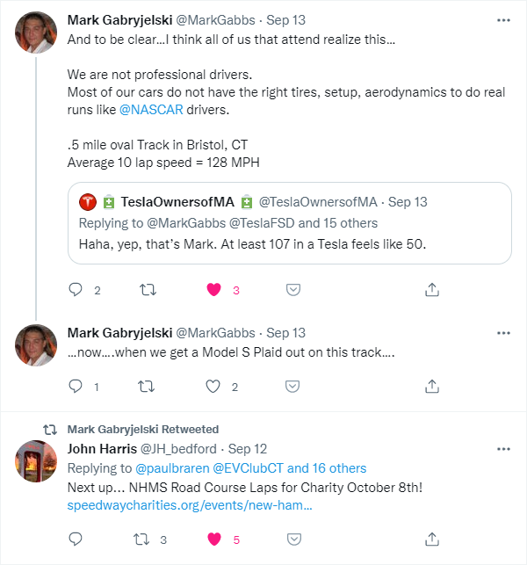Open more options on first tweet
This screenshot has width=527, height=565.
[503, 20]
